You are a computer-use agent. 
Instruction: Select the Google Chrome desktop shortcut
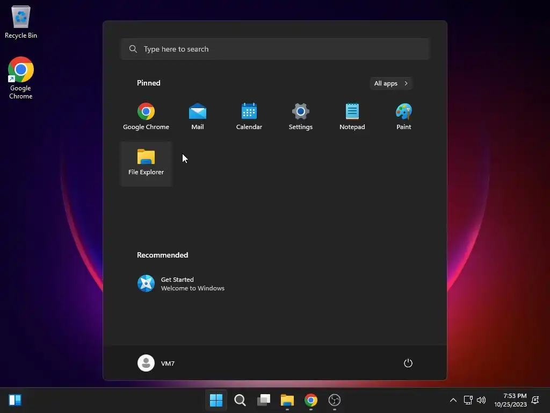click(21, 78)
